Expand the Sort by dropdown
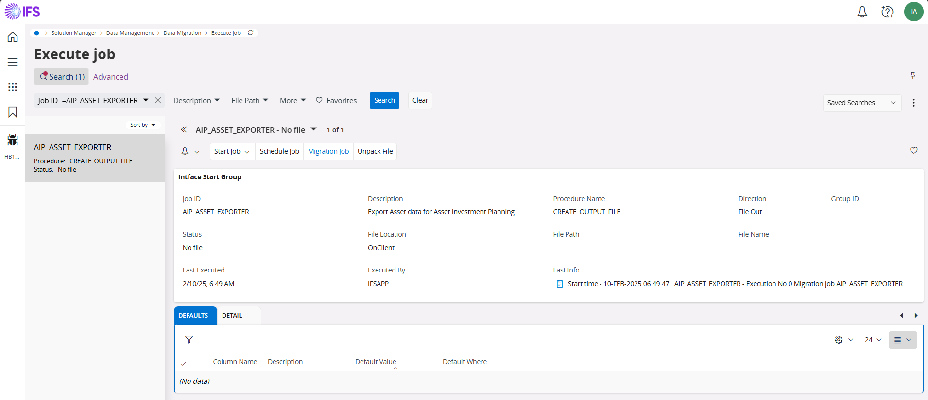This screenshot has height=400, width=928. (x=142, y=125)
